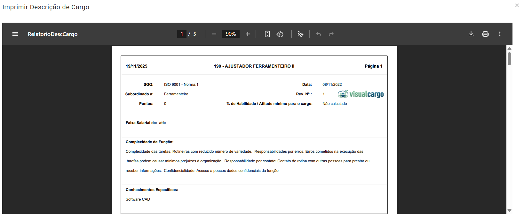
Task: Click the RelatorioDescCargo file title
Action: pyautogui.click(x=53, y=34)
